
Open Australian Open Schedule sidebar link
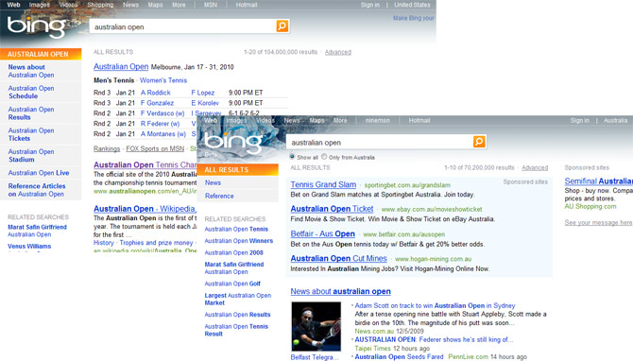pos(31,92)
